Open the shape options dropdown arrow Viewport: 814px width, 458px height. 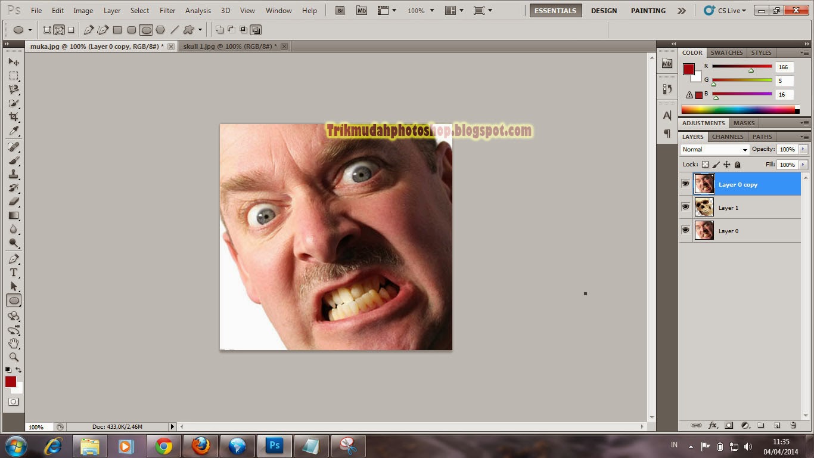coord(200,30)
